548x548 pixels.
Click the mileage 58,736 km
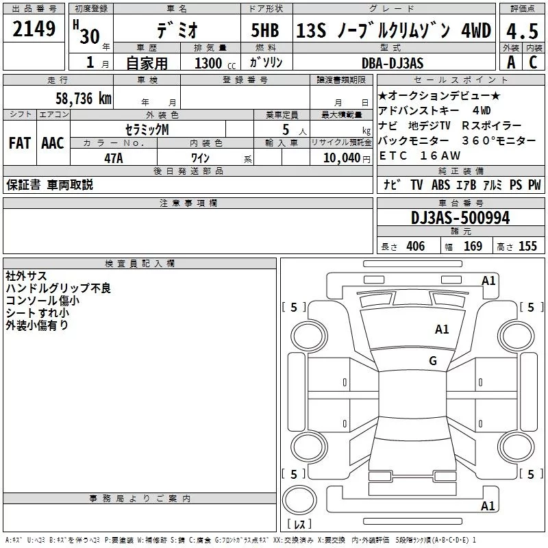[x=84, y=98]
